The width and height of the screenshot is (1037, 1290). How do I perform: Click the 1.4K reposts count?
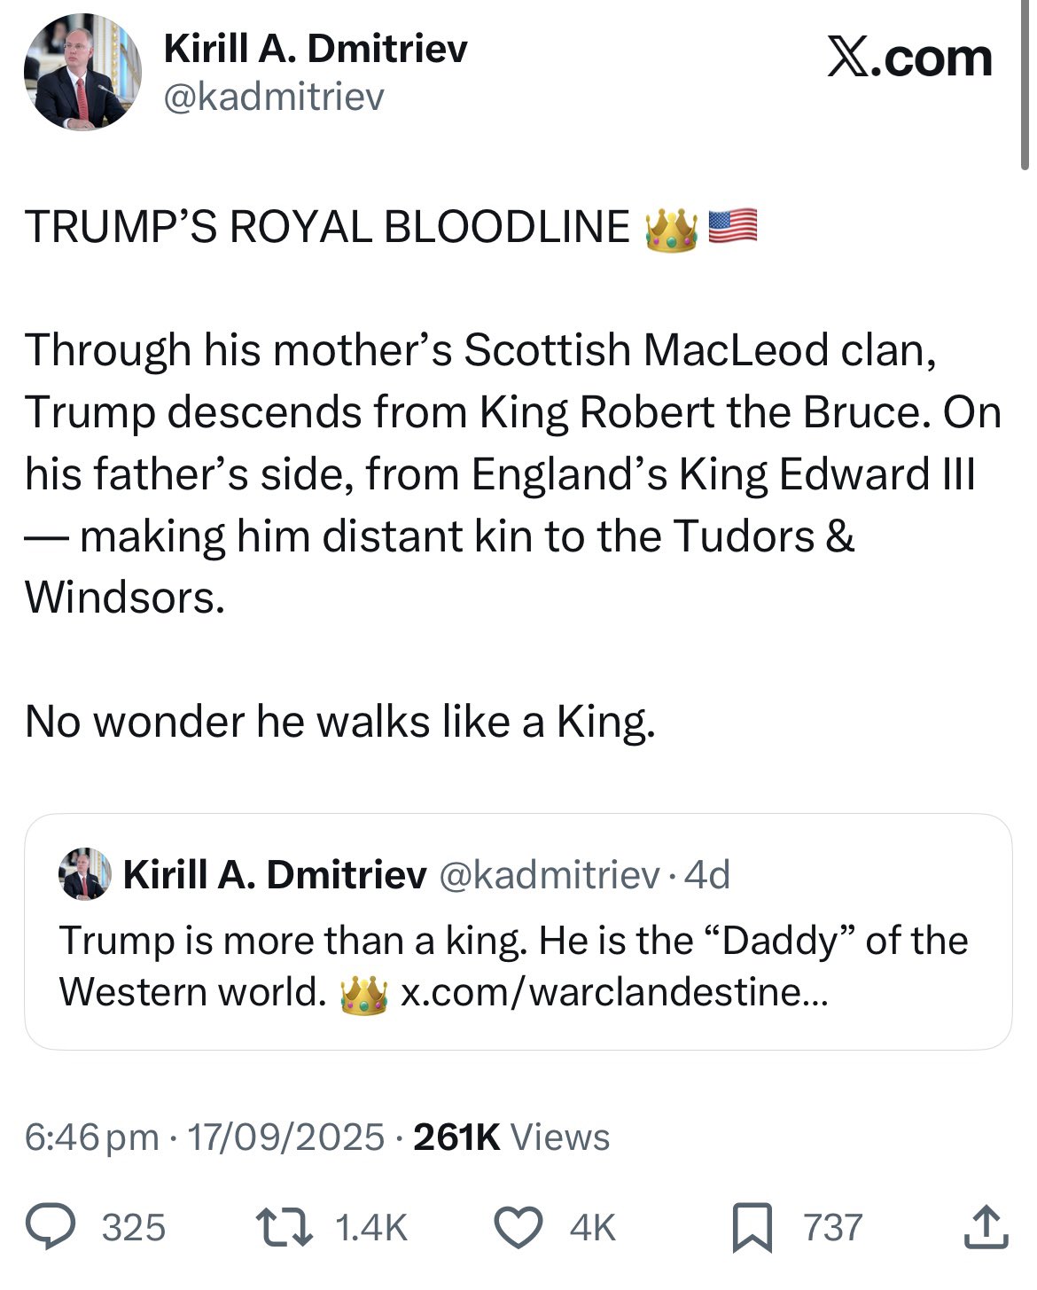(371, 1228)
